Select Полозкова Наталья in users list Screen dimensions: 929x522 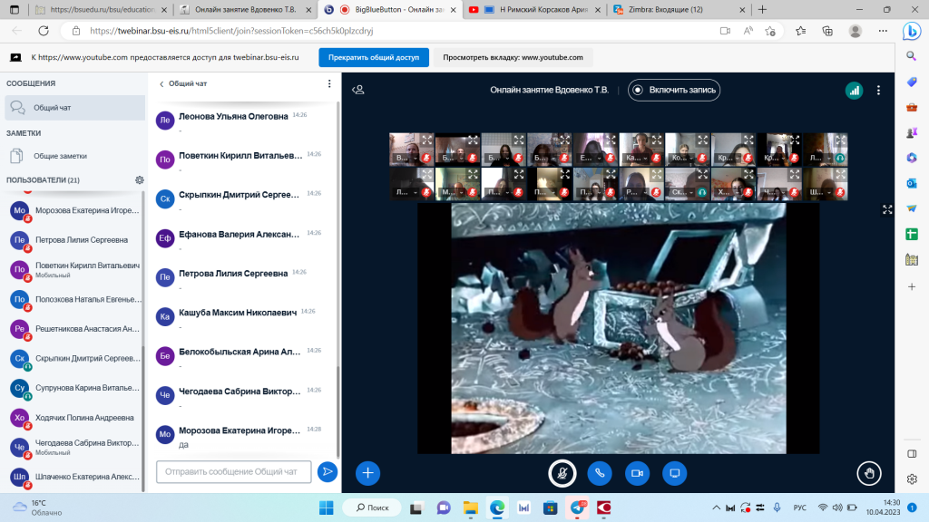tap(74, 299)
